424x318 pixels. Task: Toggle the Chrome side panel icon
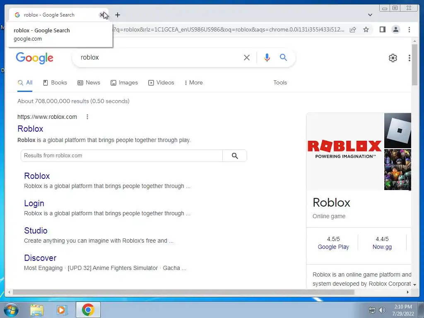point(382,29)
